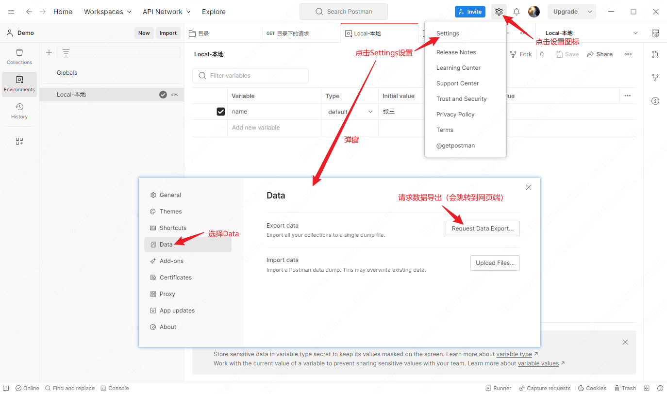Open the user avatar menu

coord(534,12)
